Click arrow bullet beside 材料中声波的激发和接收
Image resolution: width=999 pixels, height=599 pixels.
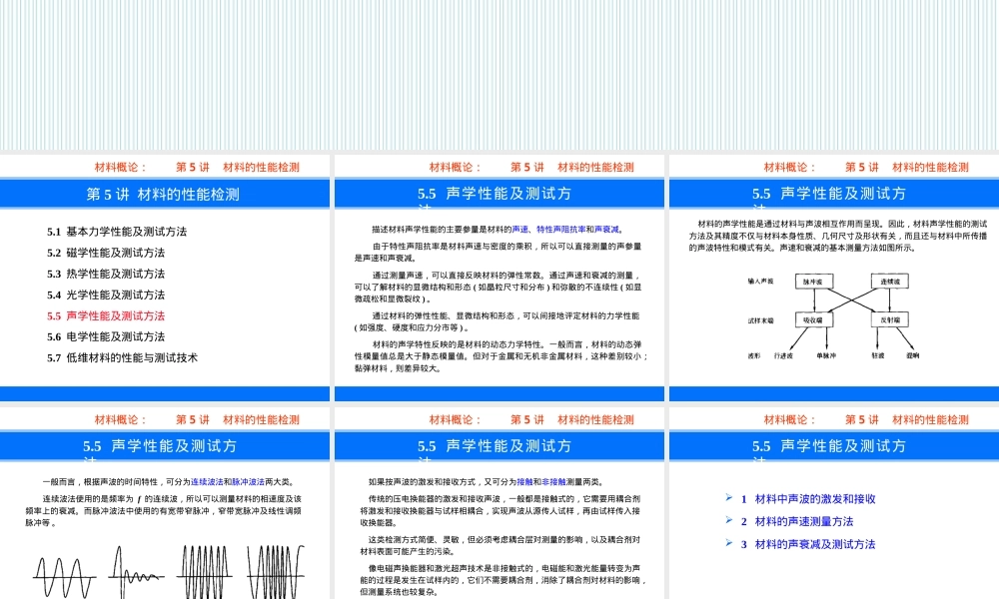(729, 498)
